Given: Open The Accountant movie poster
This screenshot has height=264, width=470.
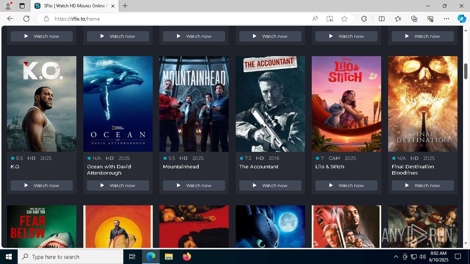Looking at the screenshot, I should 270,104.
